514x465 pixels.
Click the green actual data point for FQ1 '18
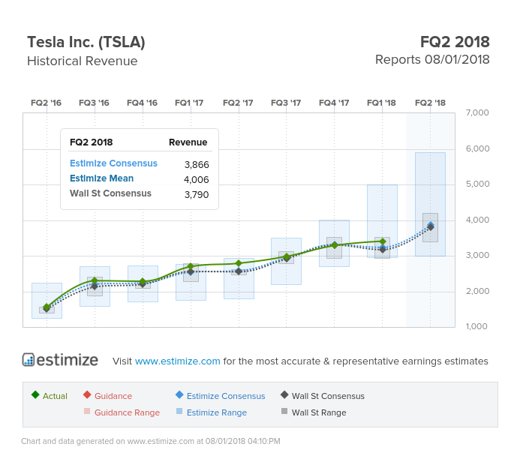click(383, 241)
